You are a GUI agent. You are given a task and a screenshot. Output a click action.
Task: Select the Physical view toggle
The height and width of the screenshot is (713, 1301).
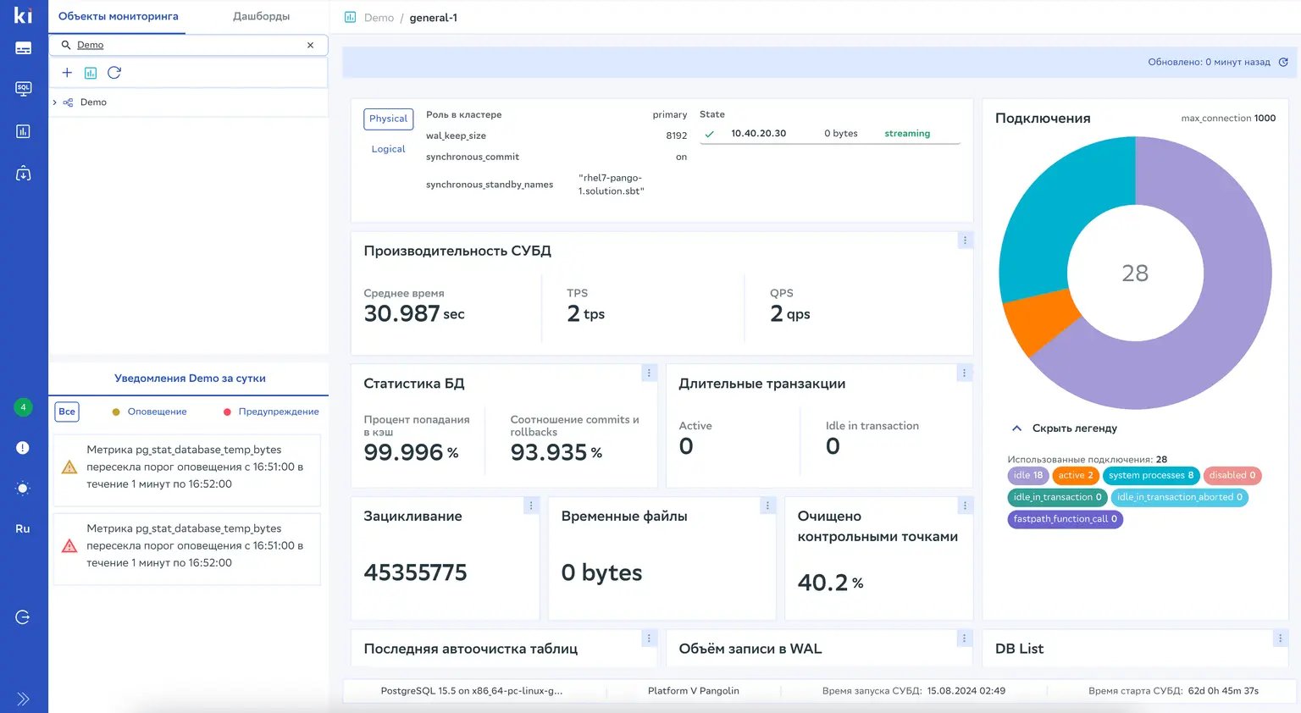(388, 119)
